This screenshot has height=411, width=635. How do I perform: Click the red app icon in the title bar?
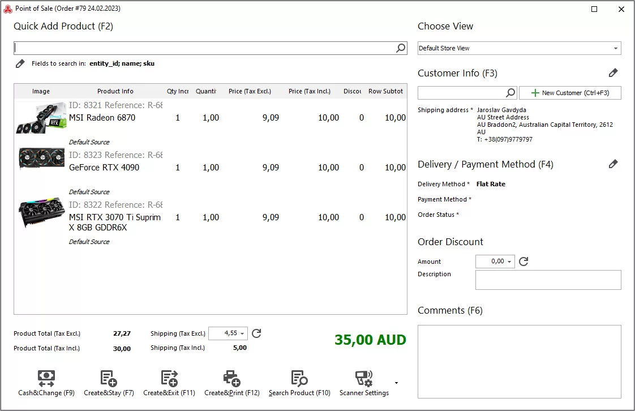point(8,8)
